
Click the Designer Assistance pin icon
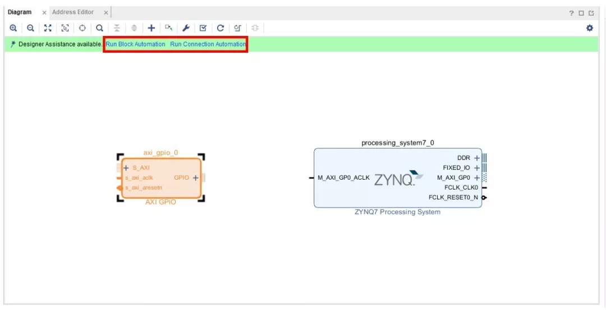pyautogui.click(x=13, y=44)
